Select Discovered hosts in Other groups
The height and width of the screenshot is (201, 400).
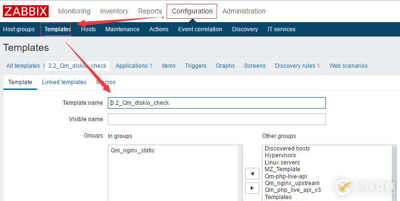pyautogui.click(x=287, y=149)
